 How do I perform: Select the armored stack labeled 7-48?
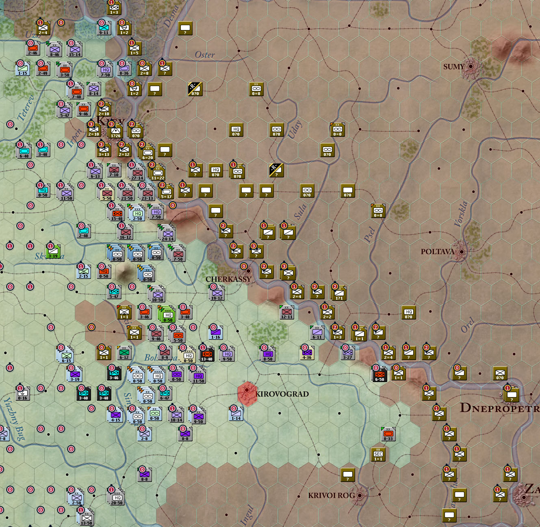[x=76, y=90]
